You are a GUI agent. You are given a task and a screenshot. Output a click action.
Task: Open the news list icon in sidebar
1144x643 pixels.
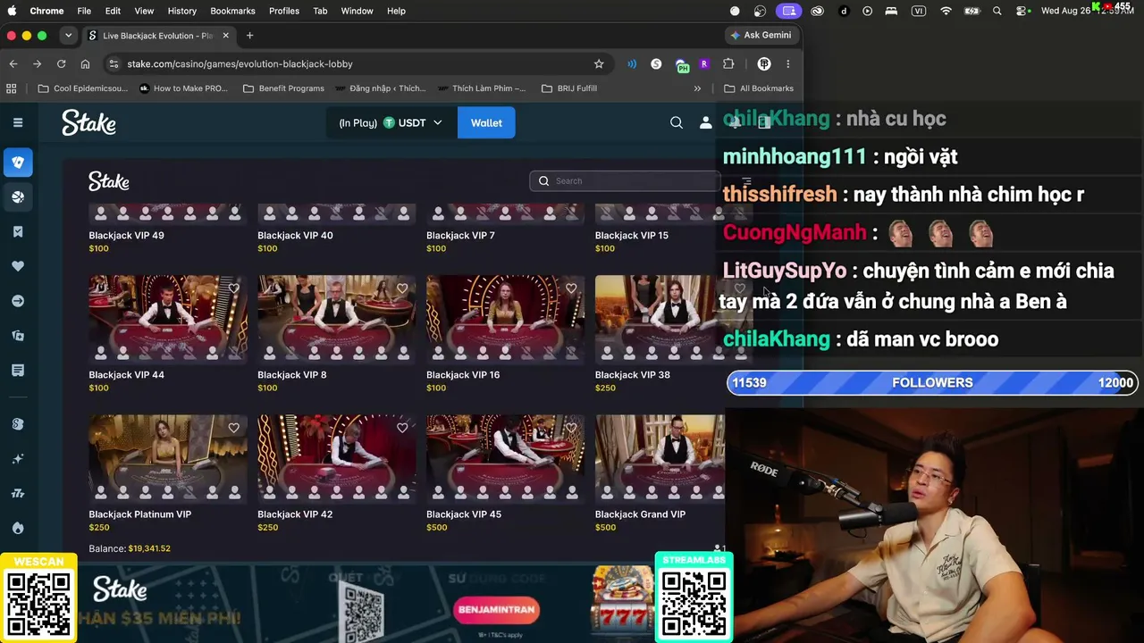[x=18, y=370]
